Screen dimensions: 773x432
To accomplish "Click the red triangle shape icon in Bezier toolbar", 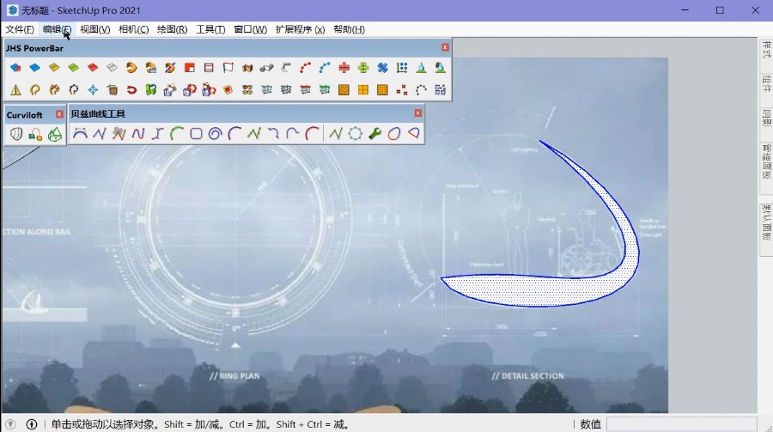I will point(414,133).
